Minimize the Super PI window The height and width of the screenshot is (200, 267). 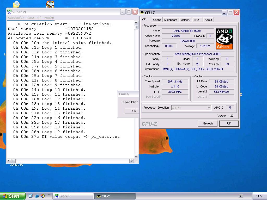click(123, 12)
